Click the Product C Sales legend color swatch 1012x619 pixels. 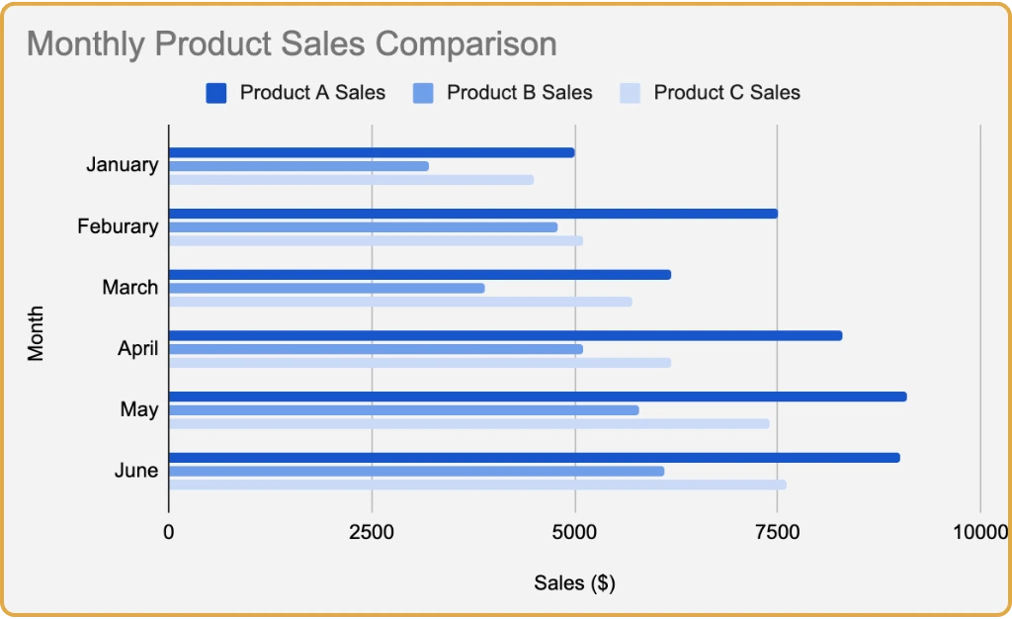pos(631,93)
